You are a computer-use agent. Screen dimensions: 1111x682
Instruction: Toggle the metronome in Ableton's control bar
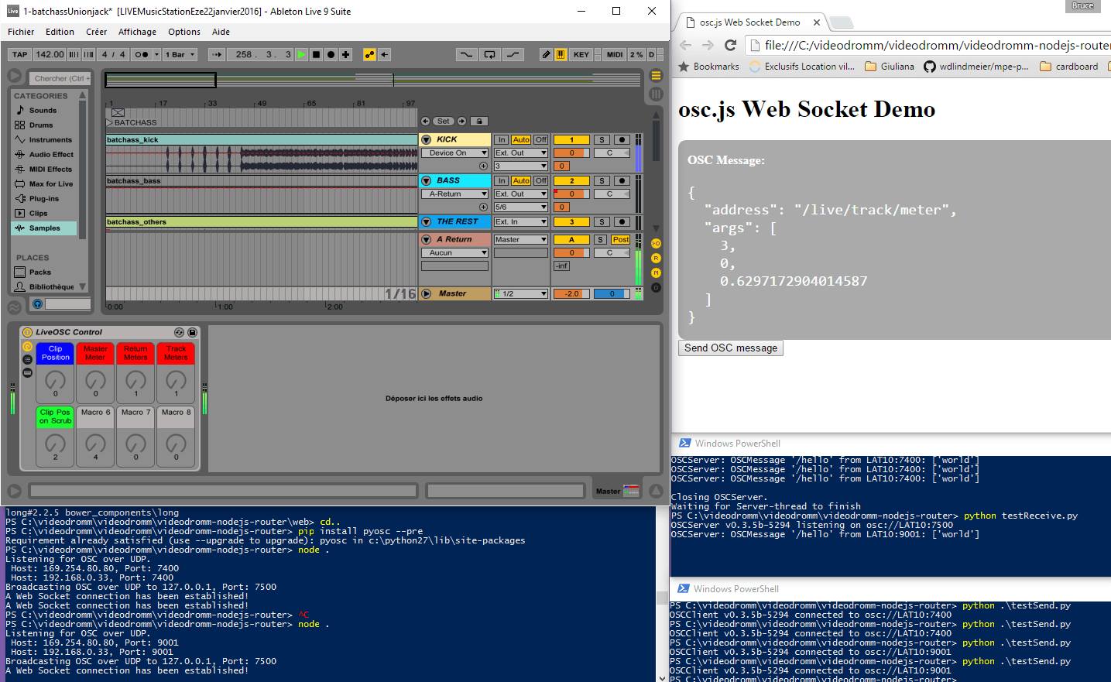tap(142, 54)
